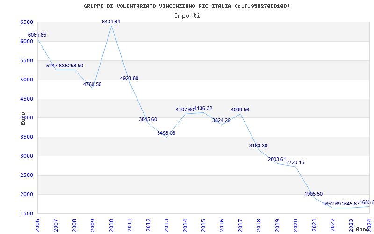Select the 4099.56 data label

click(240, 110)
